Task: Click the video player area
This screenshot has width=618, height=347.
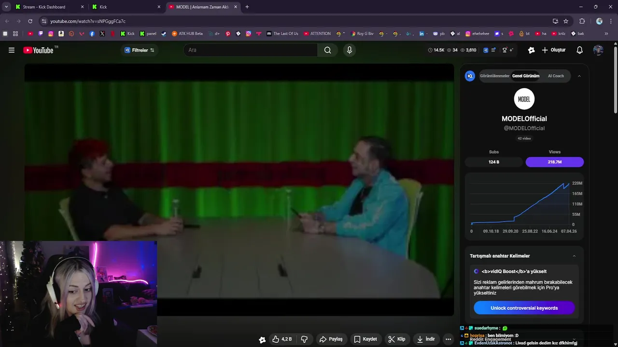Action: pos(239,189)
